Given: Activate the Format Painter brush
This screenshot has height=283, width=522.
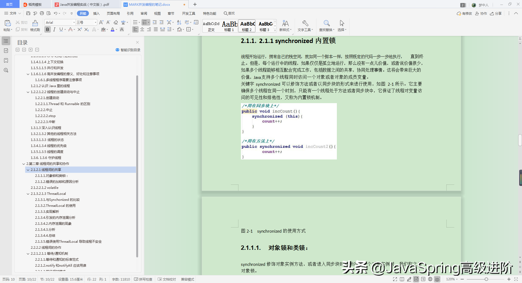Looking at the screenshot, I should 35,23.
